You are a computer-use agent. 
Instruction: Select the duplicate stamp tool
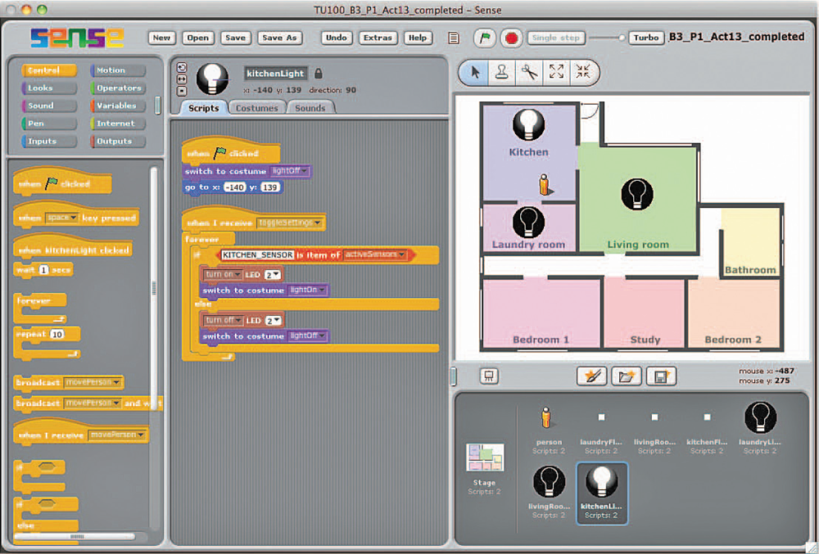(501, 72)
